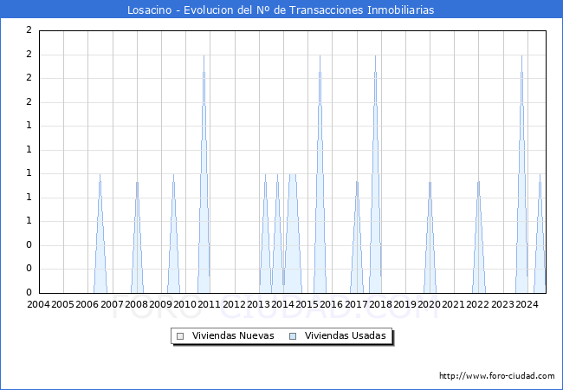The width and height of the screenshot is (563, 390).
Task: Click the 2019 x-axis label
Action: [404, 304]
